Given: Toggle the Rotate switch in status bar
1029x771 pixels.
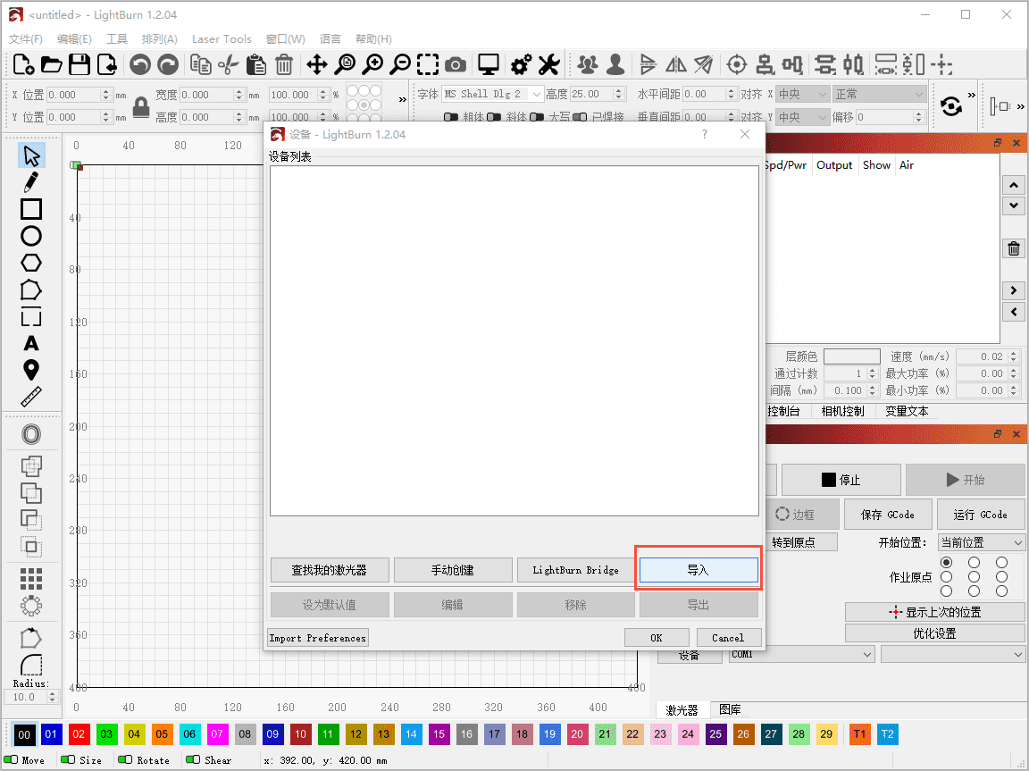Looking at the screenshot, I should click(x=125, y=760).
